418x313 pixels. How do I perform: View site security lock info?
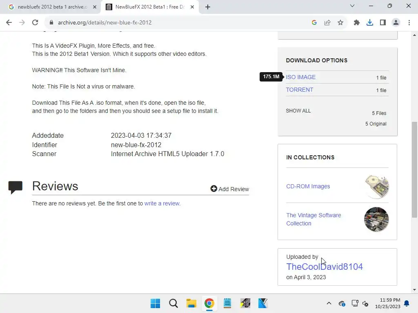click(x=51, y=23)
